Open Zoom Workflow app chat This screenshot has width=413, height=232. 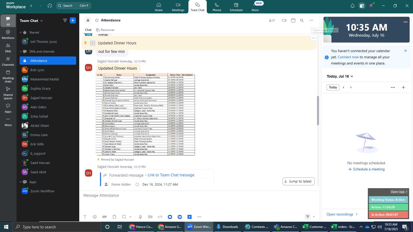tap(48, 191)
